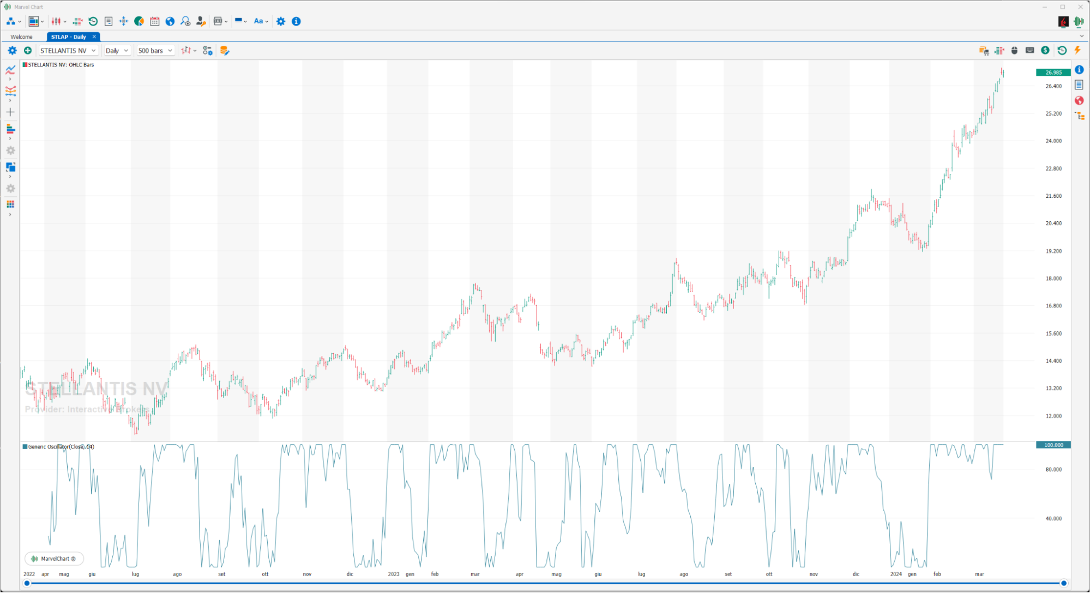Expand chevron under the multi-line drawing tool

point(10,101)
